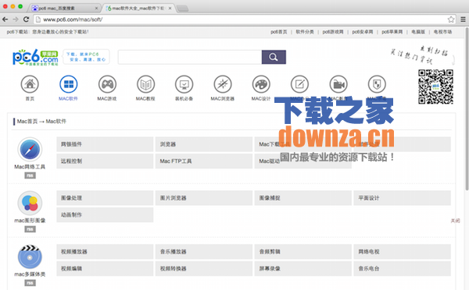Click the video camera nav icon
The height and width of the screenshot is (290, 469).
tap(338, 84)
